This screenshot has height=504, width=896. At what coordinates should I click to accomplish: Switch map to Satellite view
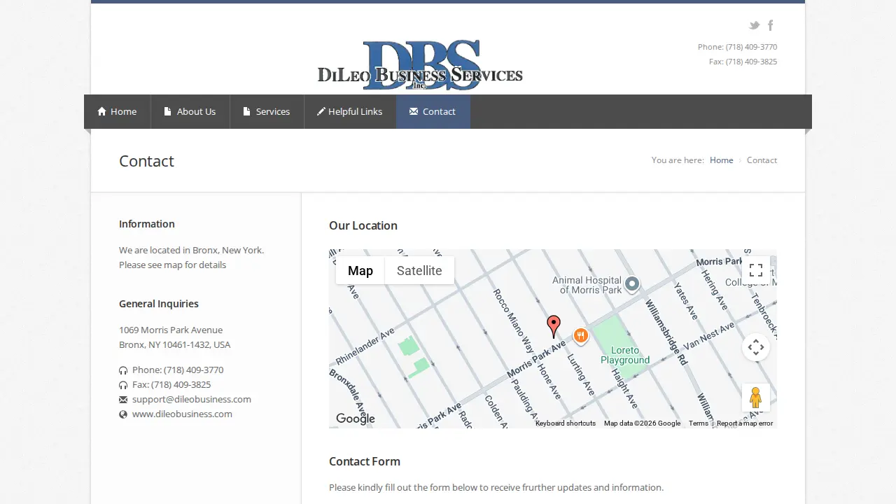click(419, 270)
